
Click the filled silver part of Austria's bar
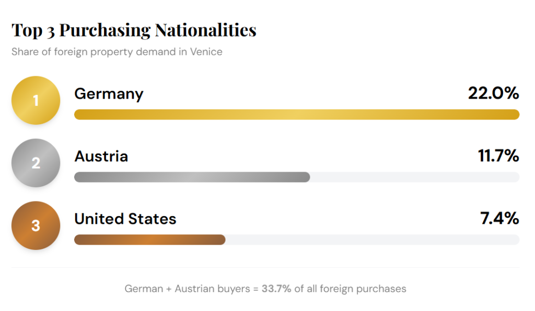click(x=192, y=177)
